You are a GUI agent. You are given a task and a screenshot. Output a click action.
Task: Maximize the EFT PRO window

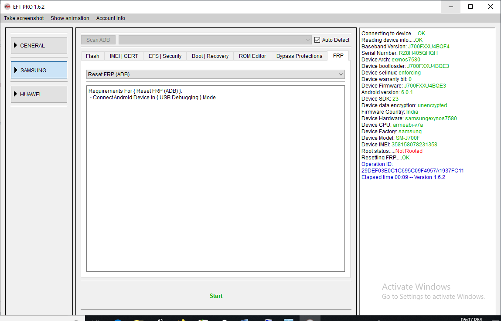470,7
